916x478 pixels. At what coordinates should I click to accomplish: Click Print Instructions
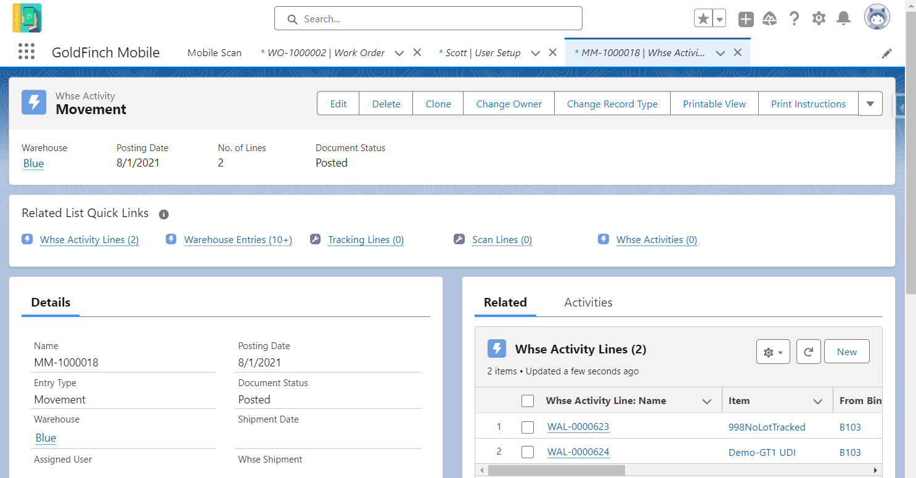pyautogui.click(x=808, y=104)
